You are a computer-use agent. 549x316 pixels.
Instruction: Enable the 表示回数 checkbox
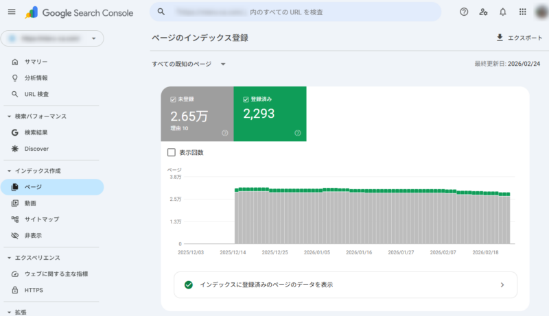coord(172,152)
